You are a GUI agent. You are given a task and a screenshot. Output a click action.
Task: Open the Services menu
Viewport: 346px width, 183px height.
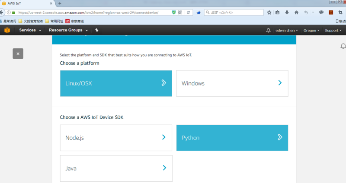30,30
